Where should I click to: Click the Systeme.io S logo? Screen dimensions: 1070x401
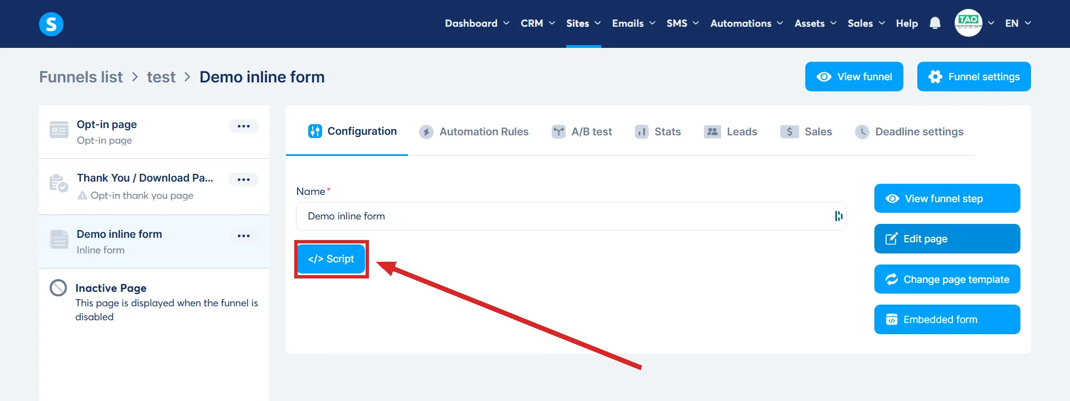[x=51, y=24]
